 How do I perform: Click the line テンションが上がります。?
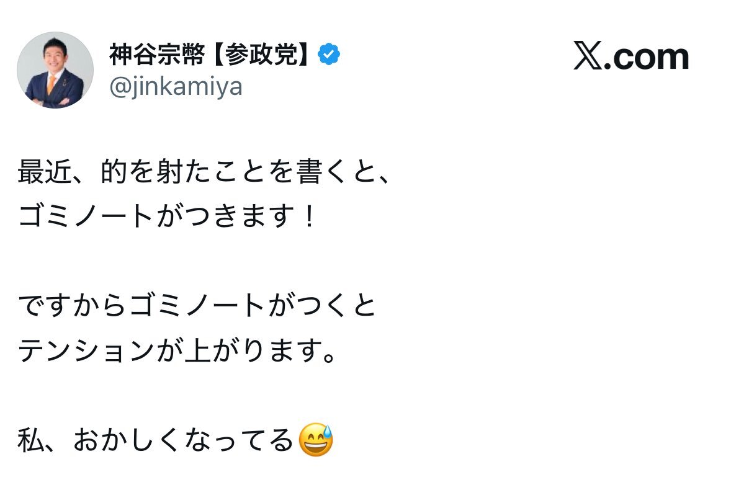(x=177, y=350)
